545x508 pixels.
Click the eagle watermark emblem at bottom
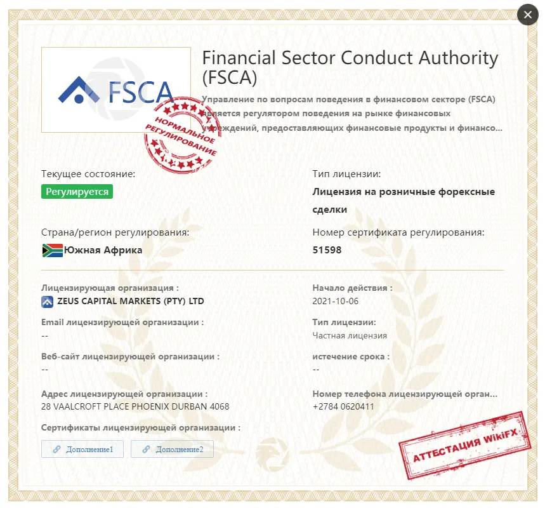tap(272, 454)
